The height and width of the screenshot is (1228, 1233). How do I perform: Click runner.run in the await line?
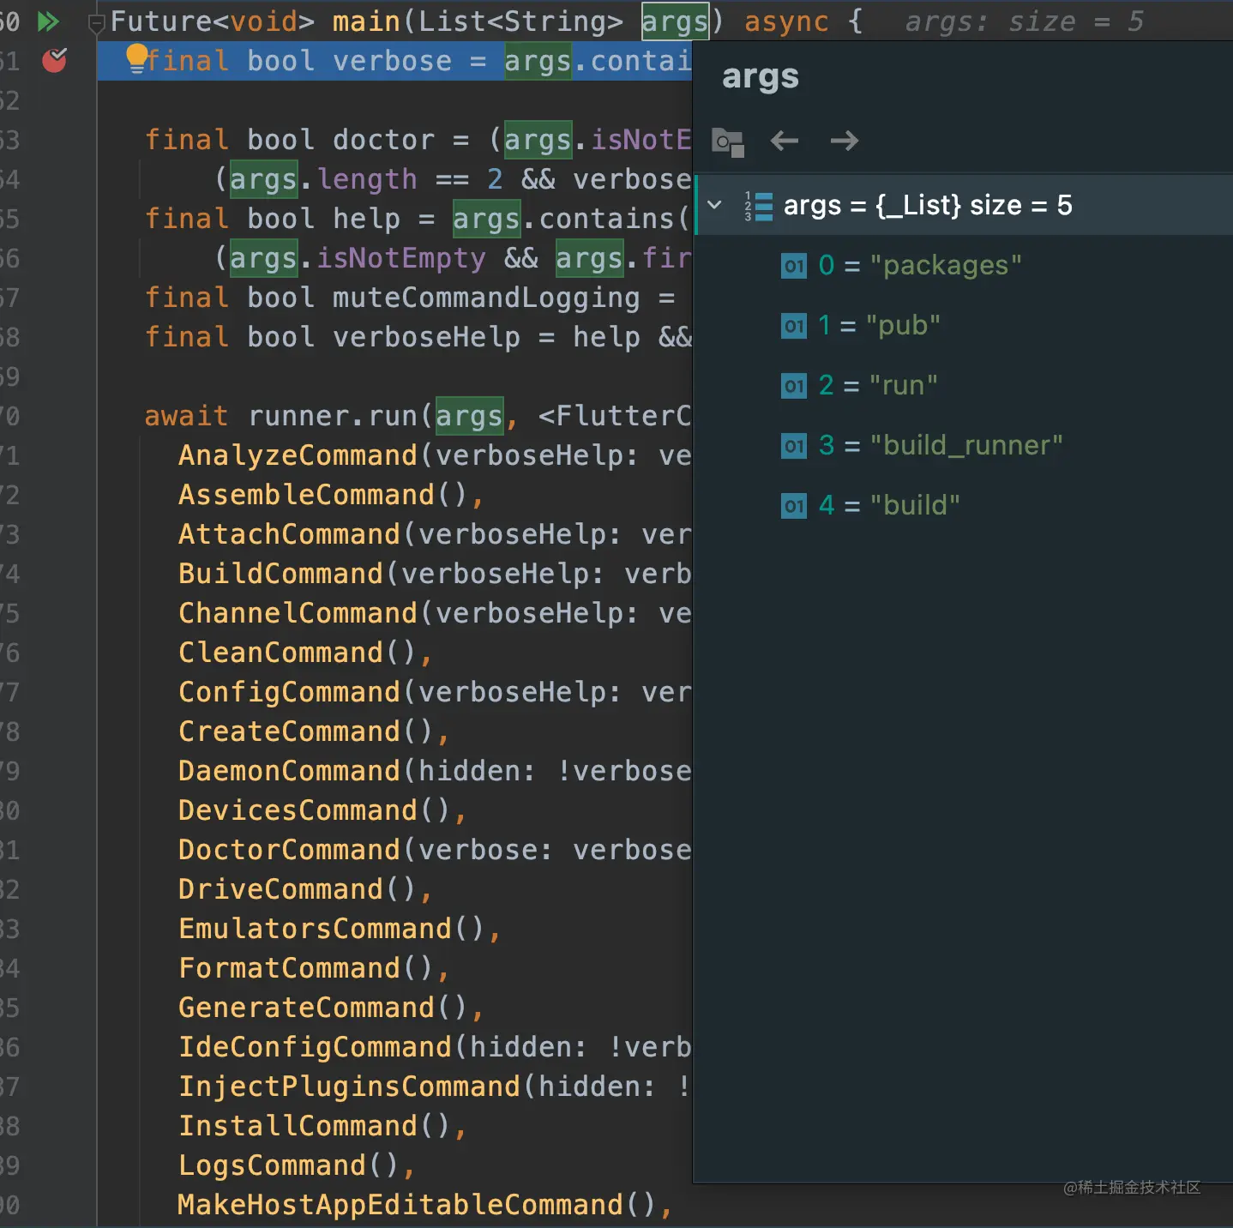(x=333, y=416)
